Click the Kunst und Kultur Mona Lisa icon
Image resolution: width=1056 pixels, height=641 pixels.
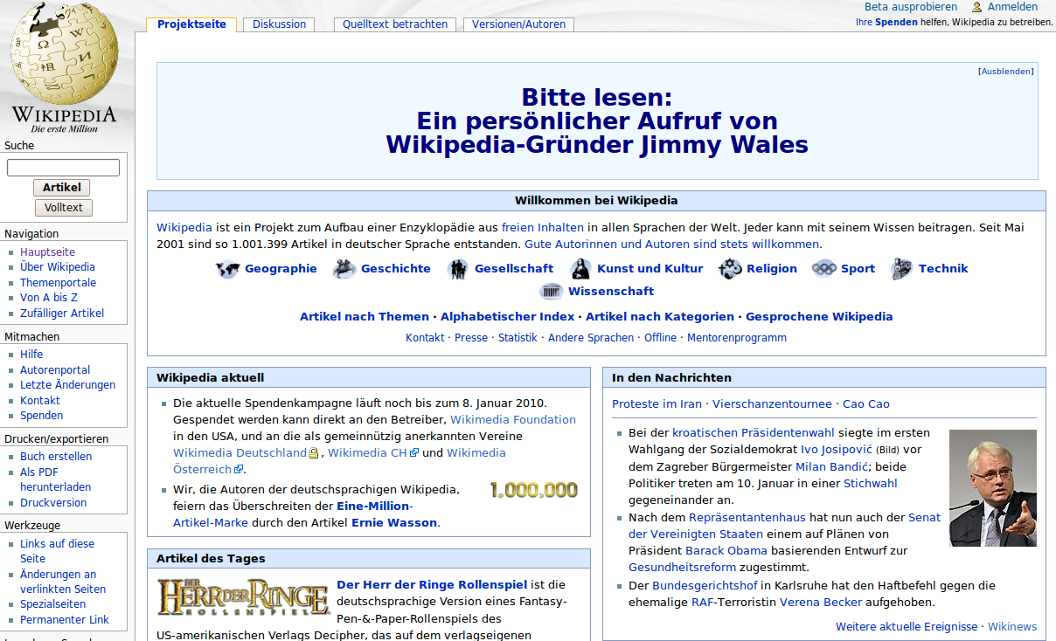click(581, 269)
